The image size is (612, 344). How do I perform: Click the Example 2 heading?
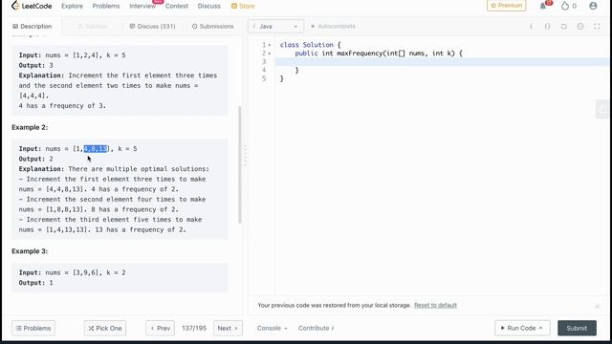pos(30,127)
